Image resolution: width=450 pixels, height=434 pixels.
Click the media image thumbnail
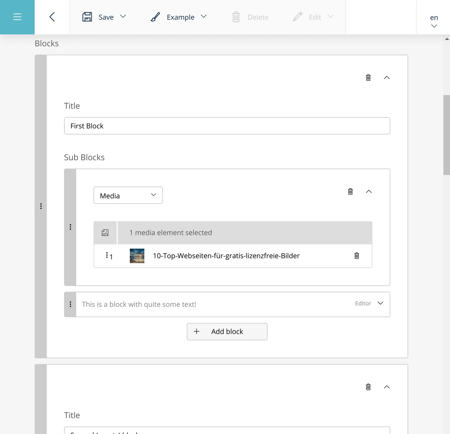[137, 256]
